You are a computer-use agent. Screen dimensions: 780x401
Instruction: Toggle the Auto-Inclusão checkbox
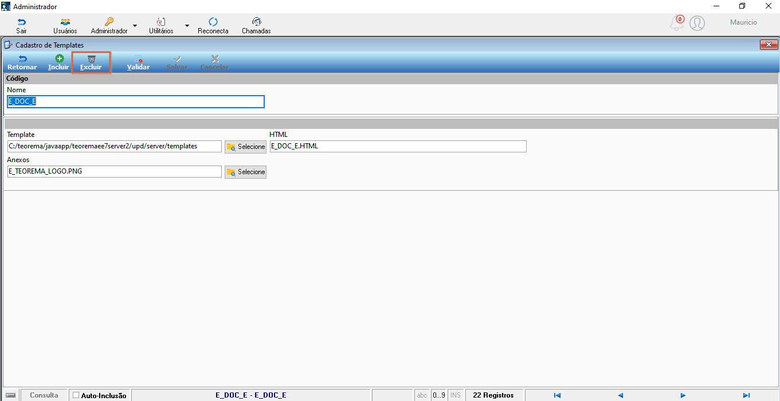coord(76,395)
